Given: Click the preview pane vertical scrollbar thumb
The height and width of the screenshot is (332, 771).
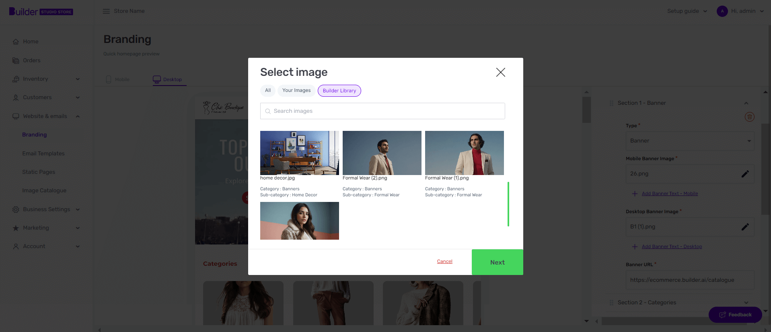Looking at the screenshot, I should pyautogui.click(x=586, y=110).
